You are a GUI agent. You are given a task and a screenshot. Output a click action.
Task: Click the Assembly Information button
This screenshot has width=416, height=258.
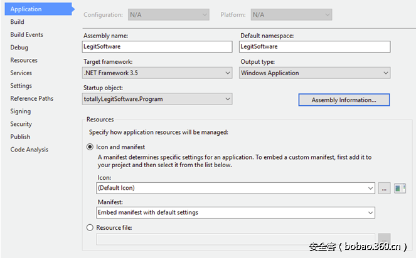[x=344, y=100]
